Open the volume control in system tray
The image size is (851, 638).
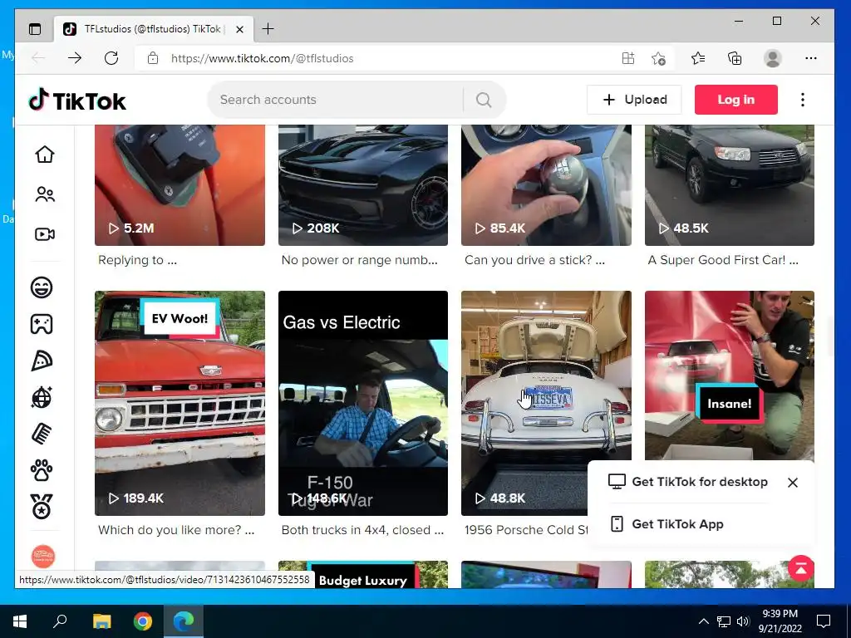[743, 621]
